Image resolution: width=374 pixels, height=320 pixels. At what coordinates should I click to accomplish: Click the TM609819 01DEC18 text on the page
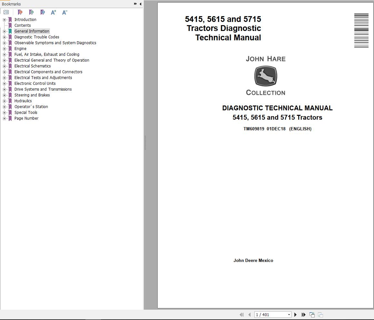pyautogui.click(x=264, y=129)
